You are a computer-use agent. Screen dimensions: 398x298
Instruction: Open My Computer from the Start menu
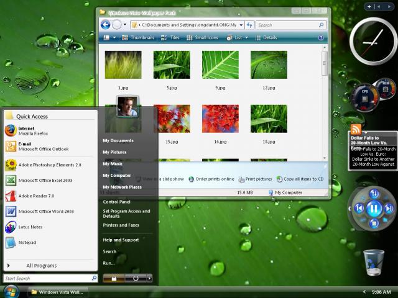pos(117,176)
